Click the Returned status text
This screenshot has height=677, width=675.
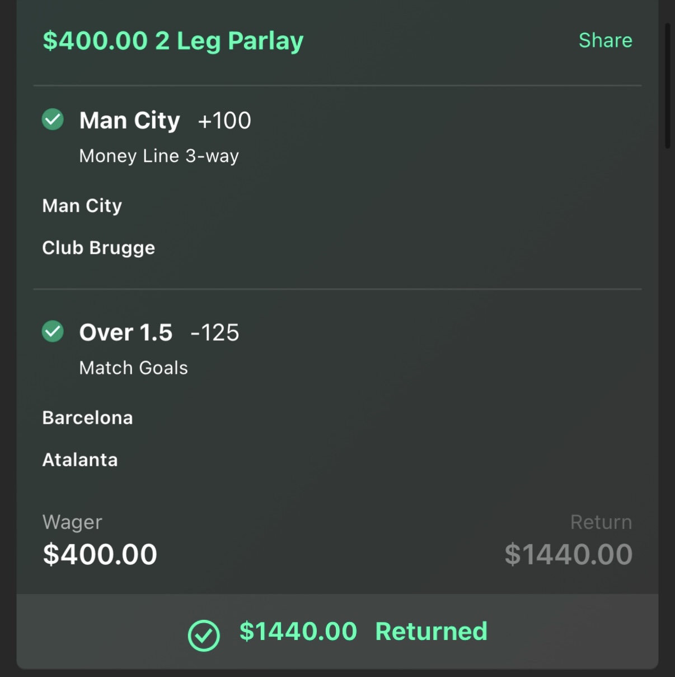(432, 632)
